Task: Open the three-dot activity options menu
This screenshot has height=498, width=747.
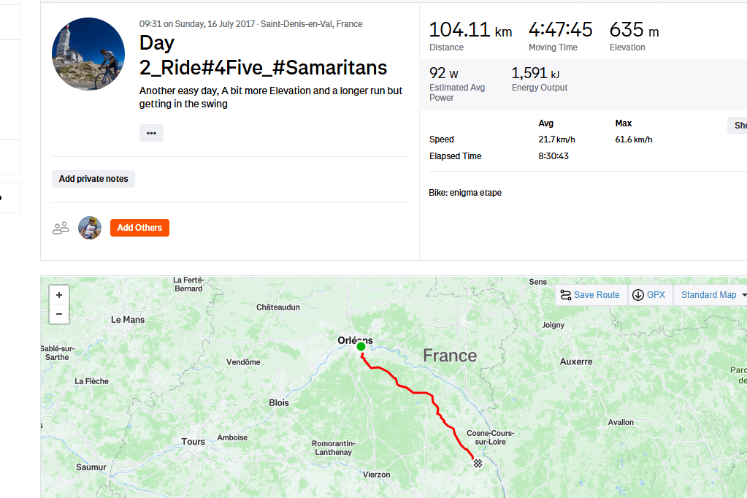Action: [151, 133]
